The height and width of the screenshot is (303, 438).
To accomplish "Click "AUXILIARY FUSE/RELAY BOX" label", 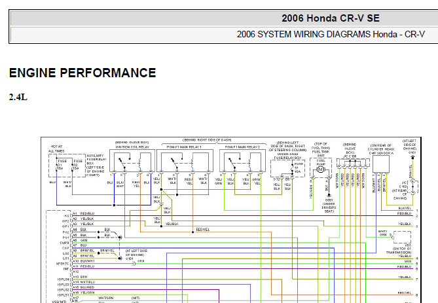I will pyautogui.click(x=96, y=160).
